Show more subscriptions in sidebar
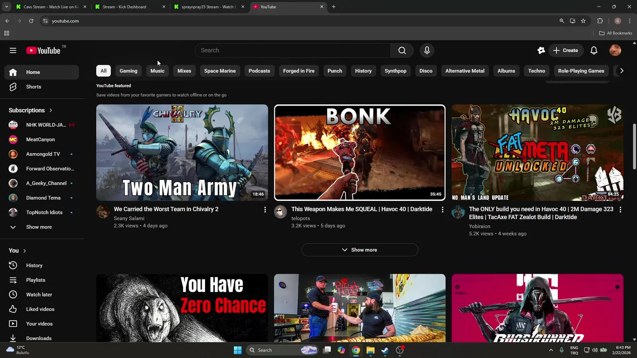This screenshot has width=637, height=358. 42,227
